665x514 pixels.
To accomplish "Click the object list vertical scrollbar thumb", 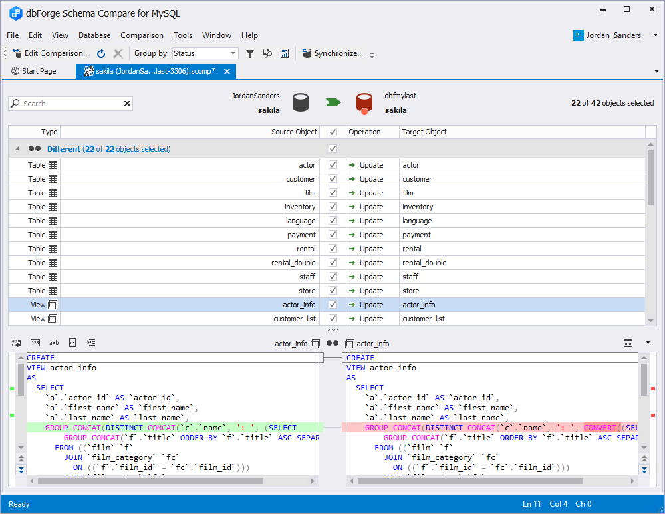I will 650,178.
